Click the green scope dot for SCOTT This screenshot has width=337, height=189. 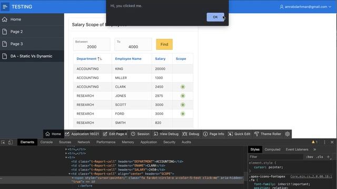tap(183, 105)
